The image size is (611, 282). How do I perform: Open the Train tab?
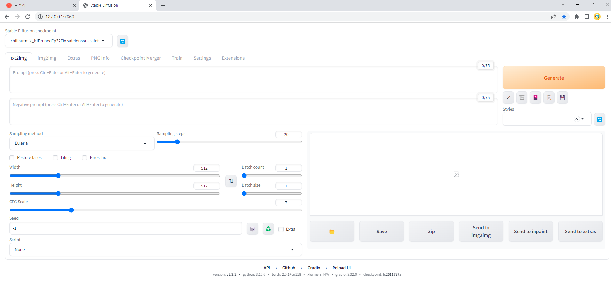[177, 58]
